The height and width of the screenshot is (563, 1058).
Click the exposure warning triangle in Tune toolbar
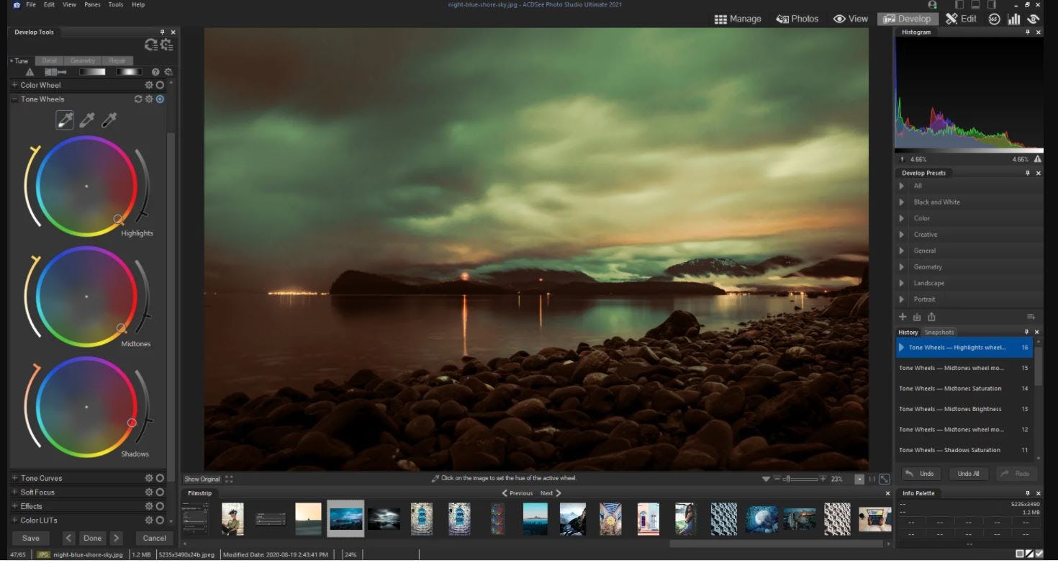30,72
